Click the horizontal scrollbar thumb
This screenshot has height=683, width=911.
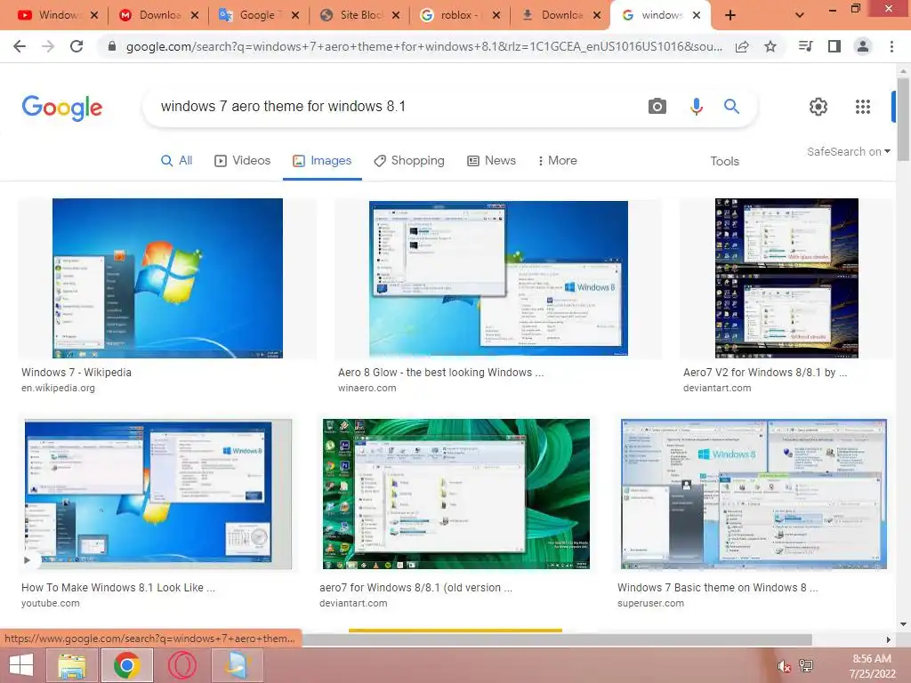557,640
